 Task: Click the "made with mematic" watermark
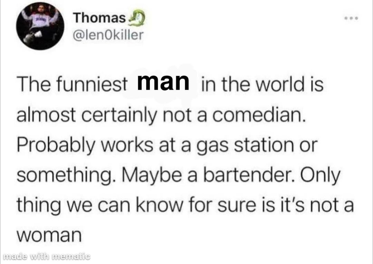[x=46, y=256]
